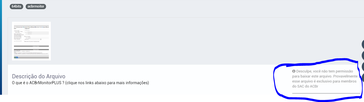Open the "acbrmoitor" tag
Viewport: 364px width, 102px height.
pos(36,6)
